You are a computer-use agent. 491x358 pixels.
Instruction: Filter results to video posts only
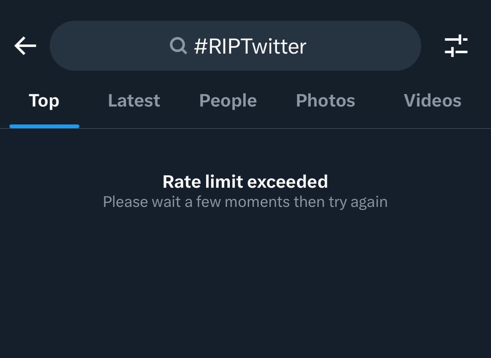pyautogui.click(x=432, y=101)
